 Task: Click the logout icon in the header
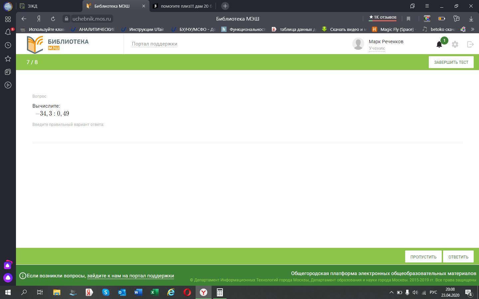tap(470, 44)
